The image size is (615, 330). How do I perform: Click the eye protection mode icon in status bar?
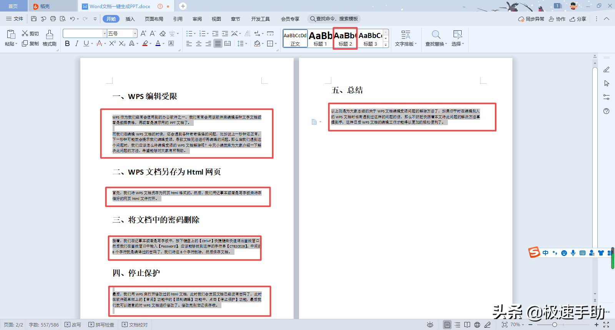[430, 325]
